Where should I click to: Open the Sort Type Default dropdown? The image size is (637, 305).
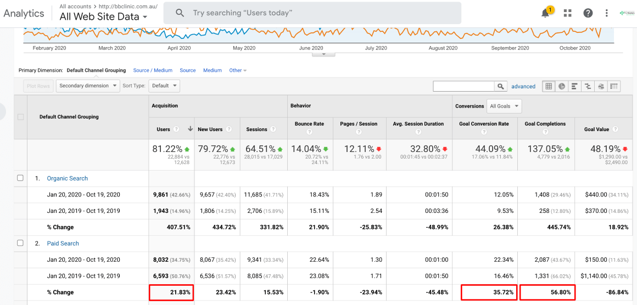tap(165, 86)
